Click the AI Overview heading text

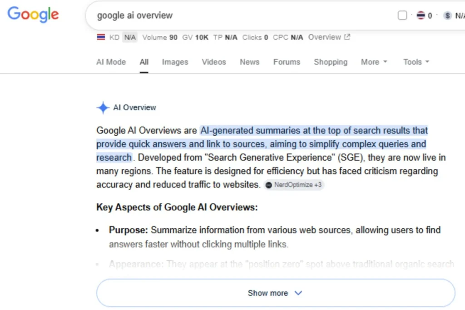(x=134, y=108)
